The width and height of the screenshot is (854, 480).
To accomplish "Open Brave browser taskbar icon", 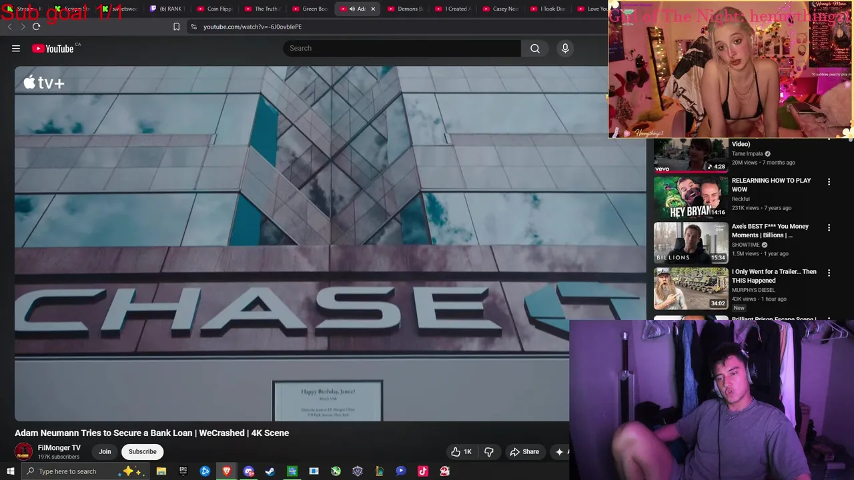I will tap(227, 471).
